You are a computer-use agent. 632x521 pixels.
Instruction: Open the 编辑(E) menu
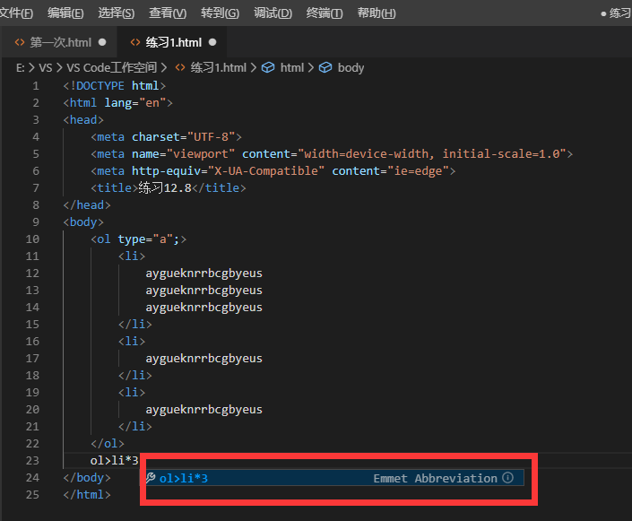point(65,13)
